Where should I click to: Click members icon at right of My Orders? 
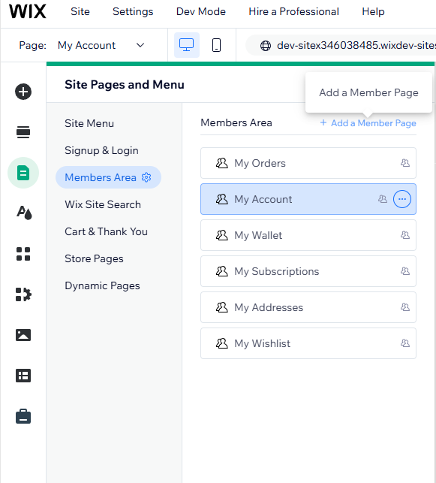click(405, 163)
